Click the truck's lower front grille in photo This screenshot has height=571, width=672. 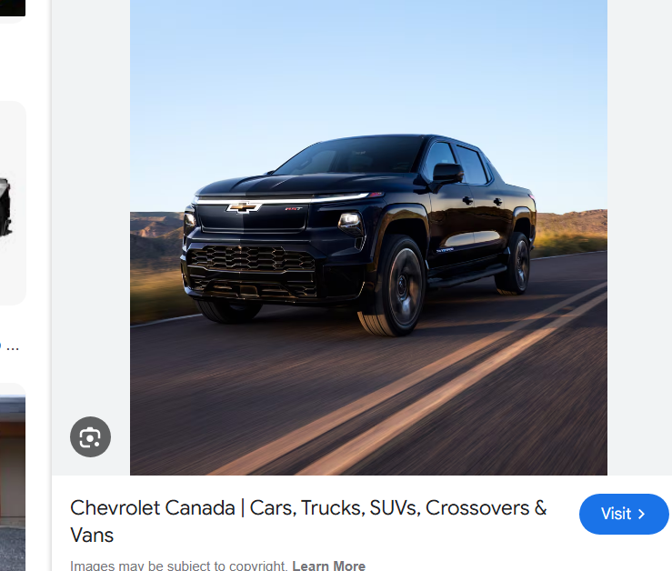(253, 259)
